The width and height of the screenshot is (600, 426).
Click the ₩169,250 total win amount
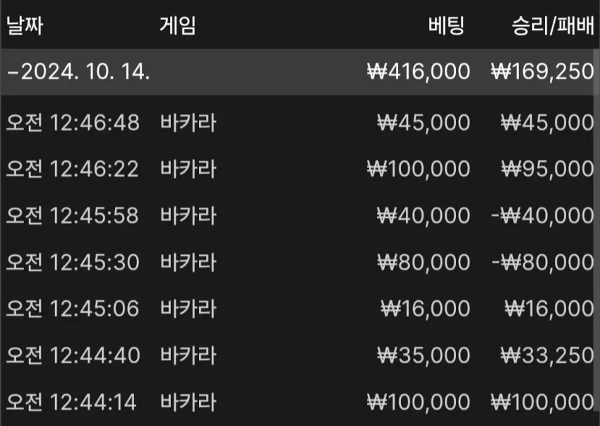[x=542, y=71]
